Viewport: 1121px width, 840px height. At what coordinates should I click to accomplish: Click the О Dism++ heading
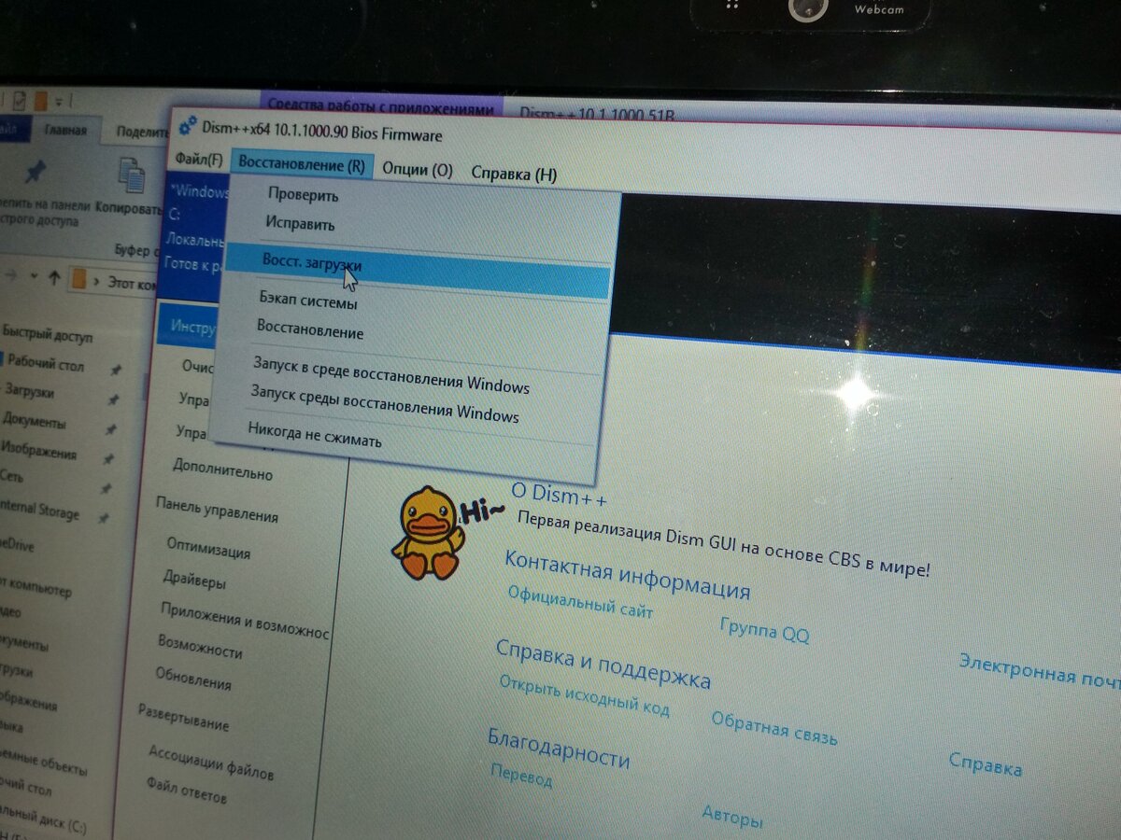(x=560, y=493)
